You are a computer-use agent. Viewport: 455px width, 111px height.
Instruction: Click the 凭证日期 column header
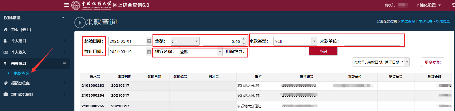pyautogui.click(x=154, y=77)
